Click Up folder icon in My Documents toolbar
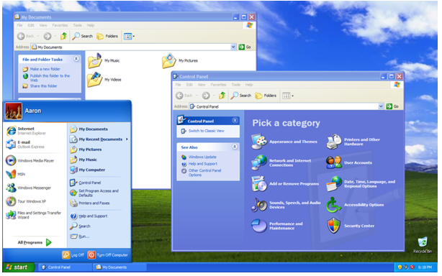Screen dimensions: 442x276 pyautogui.click(x=63, y=36)
